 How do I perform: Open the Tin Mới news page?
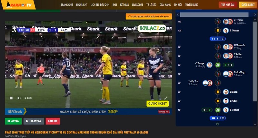[x=178, y=5]
